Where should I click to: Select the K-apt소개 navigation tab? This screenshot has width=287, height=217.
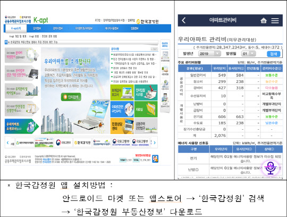16,28
